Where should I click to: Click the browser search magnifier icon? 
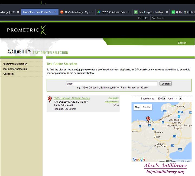pyautogui.click(x=154, y=18)
